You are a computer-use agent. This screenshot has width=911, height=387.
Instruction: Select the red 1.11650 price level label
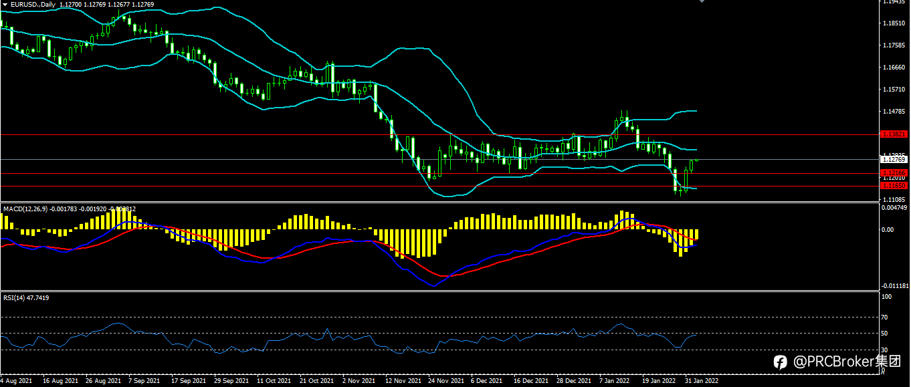pos(894,185)
